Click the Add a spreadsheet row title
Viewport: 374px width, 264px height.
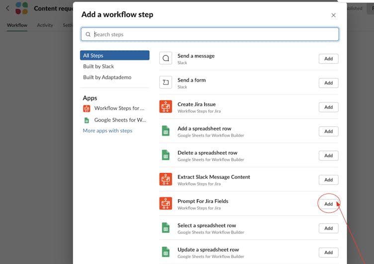pos(204,129)
